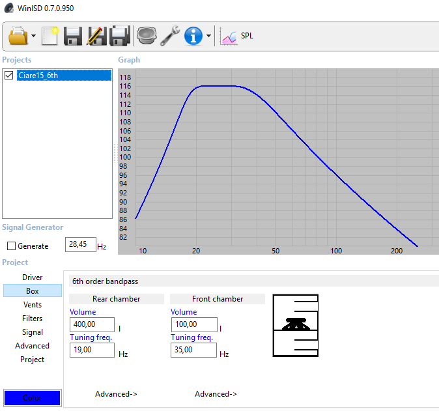This screenshot has width=439, height=411.
Task: Click the bandpass enclosure diagram thumbnail
Action: (x=295, y=325)
